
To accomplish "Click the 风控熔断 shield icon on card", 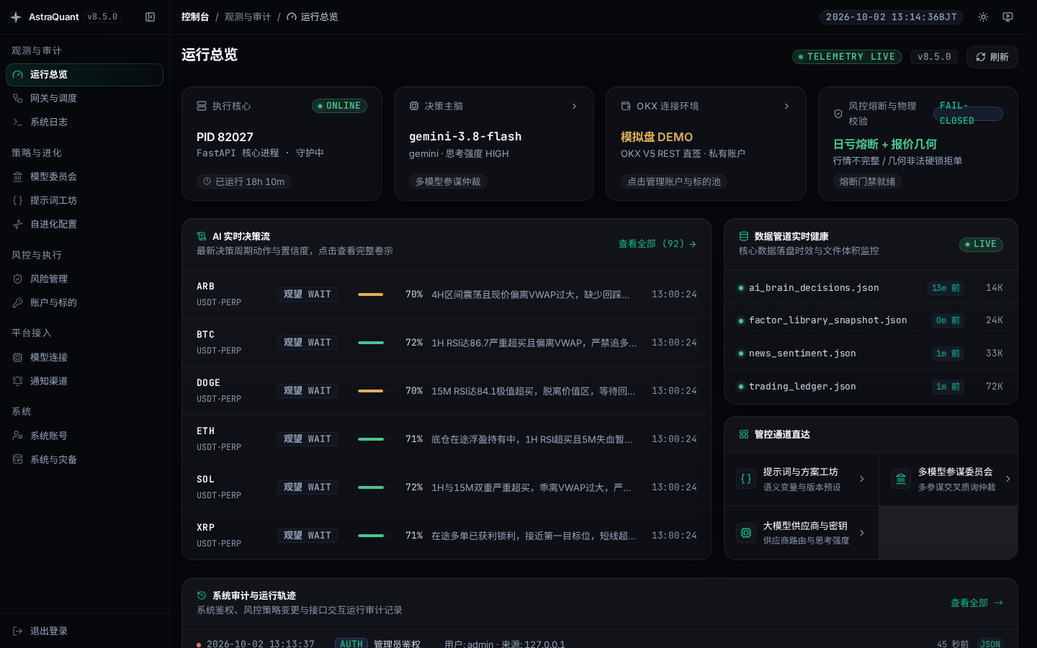I will point(838,114).
